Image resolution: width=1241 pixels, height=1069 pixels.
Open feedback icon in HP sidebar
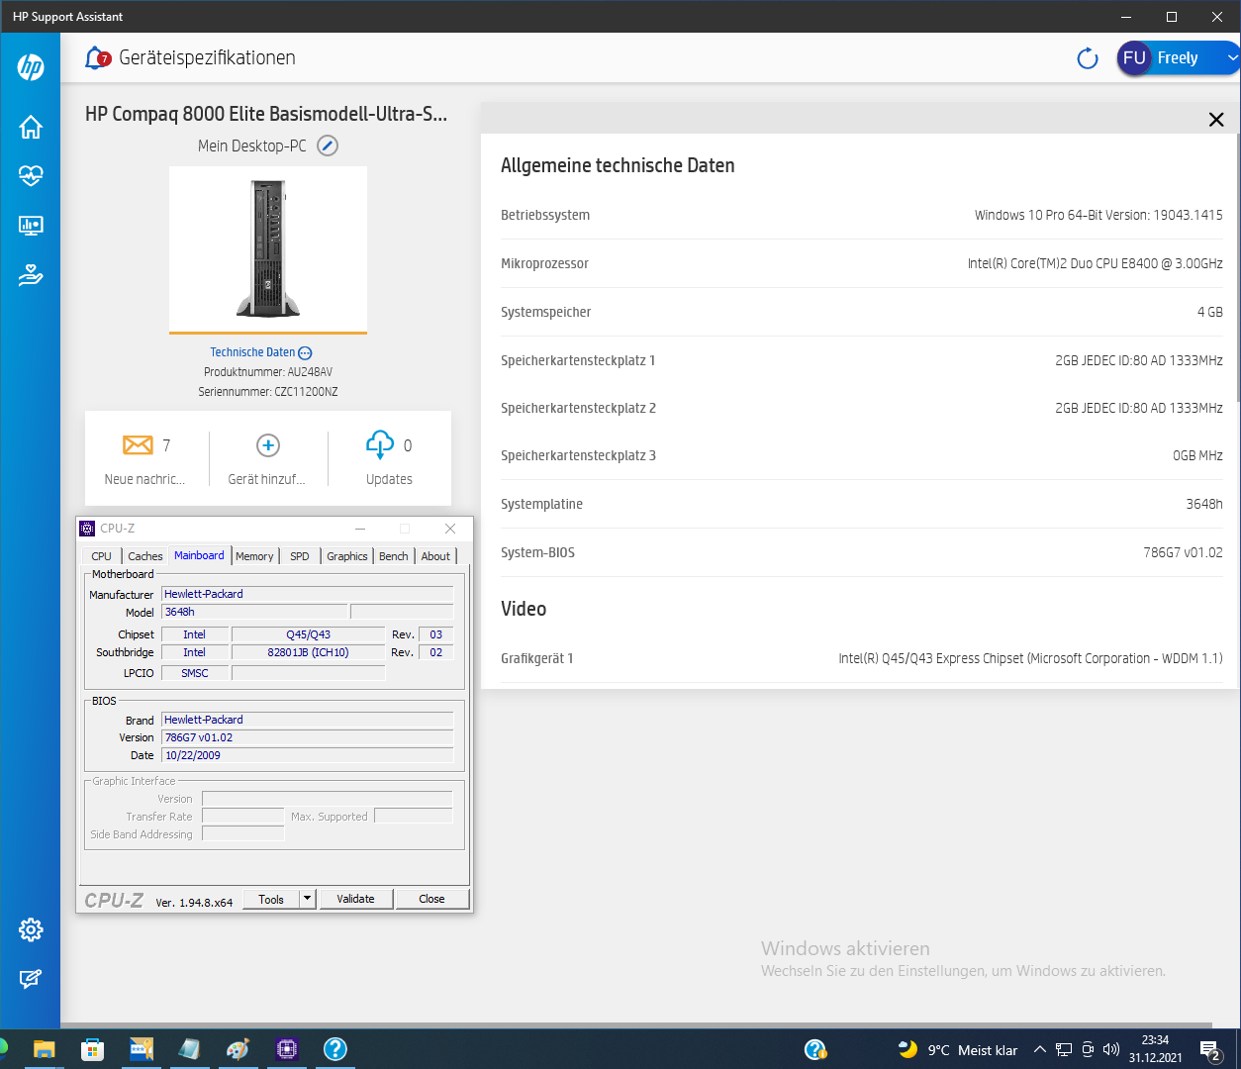[31, 979]
